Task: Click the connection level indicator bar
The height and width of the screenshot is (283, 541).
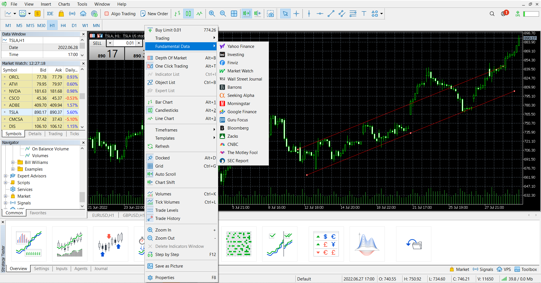Action: click(x=531, y=14)
